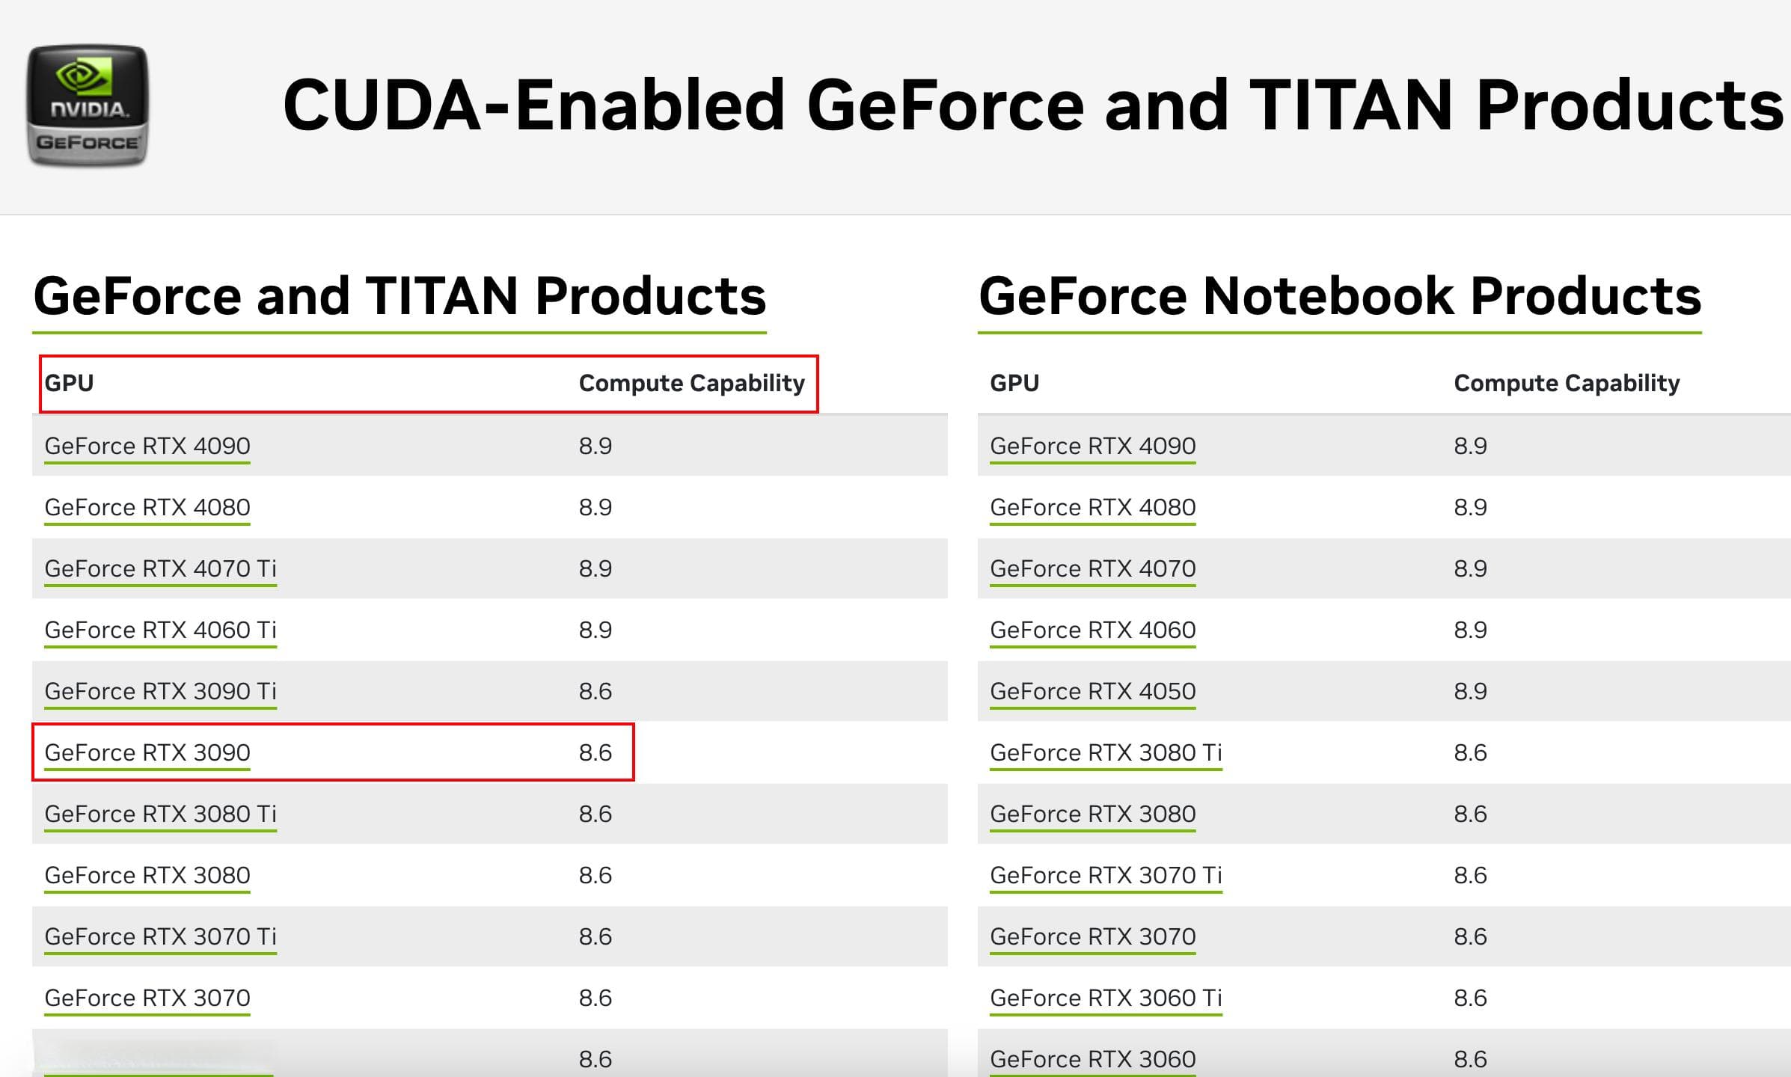Click the NVIDIA GeForce logo badge
Image resolution: width=1791 pixels, height=1077 pixels.
(88, 105)
